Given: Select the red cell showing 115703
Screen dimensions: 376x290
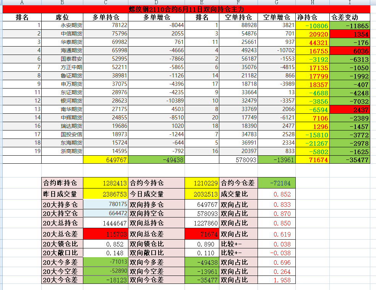Looking at the screenshot, I should point(106,234).
